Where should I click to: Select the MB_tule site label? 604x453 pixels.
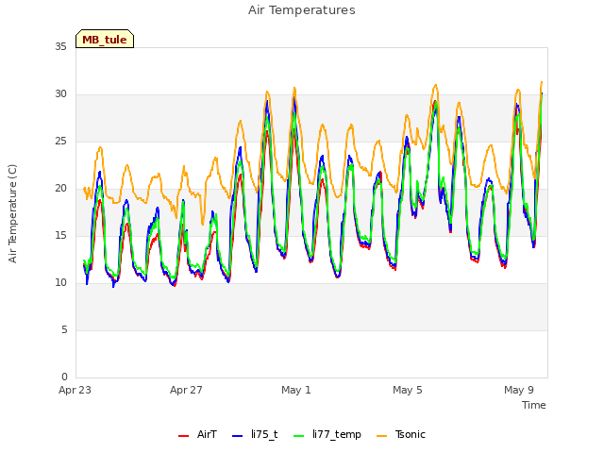pyautogui.click(x=105, y=39)
